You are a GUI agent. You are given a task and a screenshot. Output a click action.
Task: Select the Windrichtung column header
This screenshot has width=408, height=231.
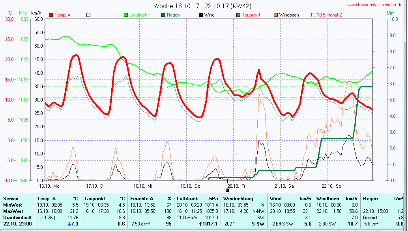point(239,199)
